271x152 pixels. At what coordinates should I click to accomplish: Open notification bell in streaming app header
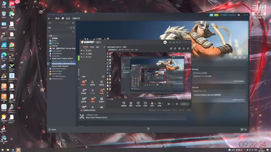click(184, 49)
